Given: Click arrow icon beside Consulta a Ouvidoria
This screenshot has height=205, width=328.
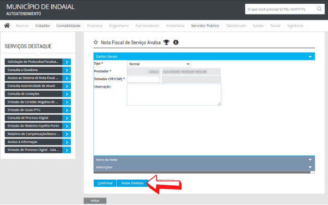Looking at the screenshot, I should tap(67, 70).
